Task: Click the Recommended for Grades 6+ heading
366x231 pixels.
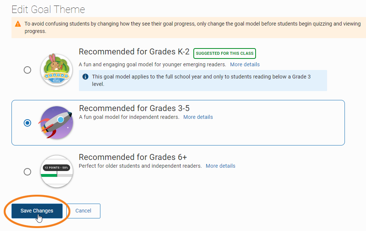Action: tap(133, 157)
